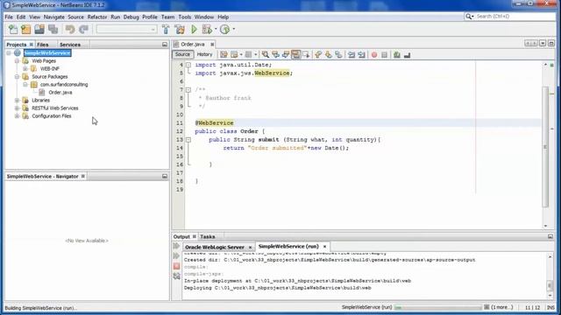Open Ant settings icon in output panel

176,276
